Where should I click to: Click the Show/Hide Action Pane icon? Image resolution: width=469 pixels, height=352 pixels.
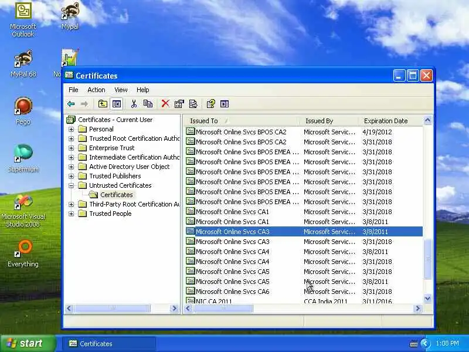click(225, 104)
